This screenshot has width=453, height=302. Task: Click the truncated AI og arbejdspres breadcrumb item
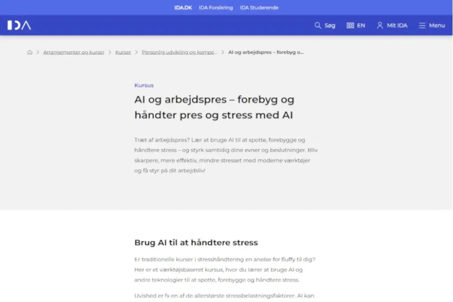[265, 52]
